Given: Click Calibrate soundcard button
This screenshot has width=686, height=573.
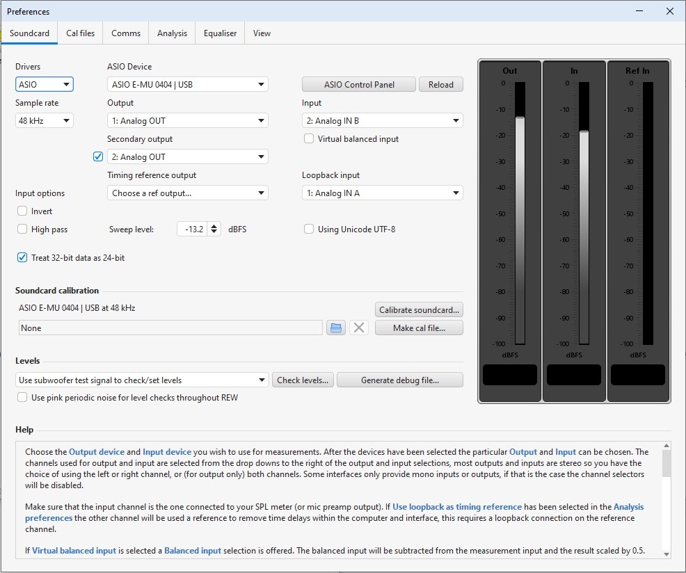Looking at the screenshot, I should 419,309.
